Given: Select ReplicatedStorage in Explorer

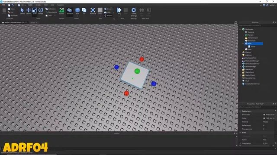Looking at the screenshot, I should point(251,61).
